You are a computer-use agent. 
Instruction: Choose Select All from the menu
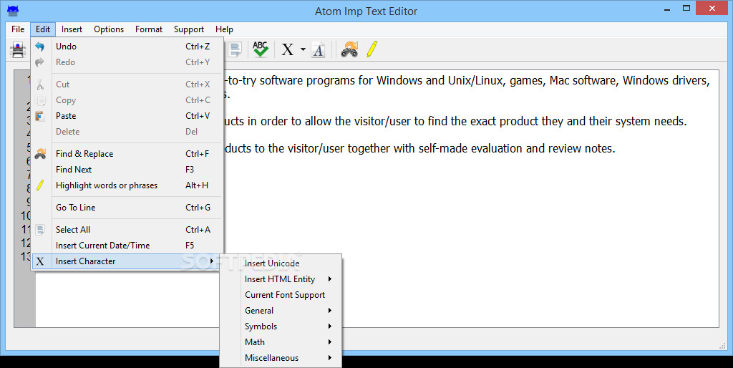click(x=127, y=230)
